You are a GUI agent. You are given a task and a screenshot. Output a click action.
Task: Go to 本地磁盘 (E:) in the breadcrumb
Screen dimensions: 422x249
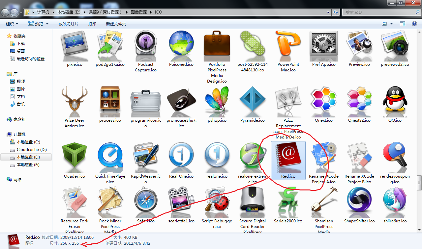69,12
